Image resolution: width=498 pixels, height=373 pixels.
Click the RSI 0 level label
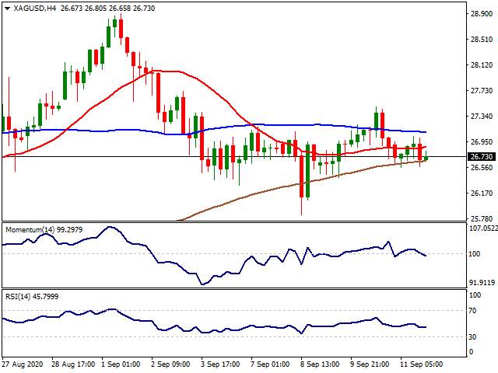[x=471, y=351]
